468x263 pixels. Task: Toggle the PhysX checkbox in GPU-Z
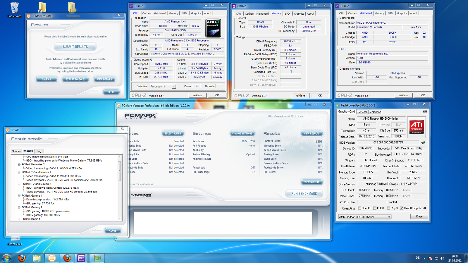click(x=388, y=208)
